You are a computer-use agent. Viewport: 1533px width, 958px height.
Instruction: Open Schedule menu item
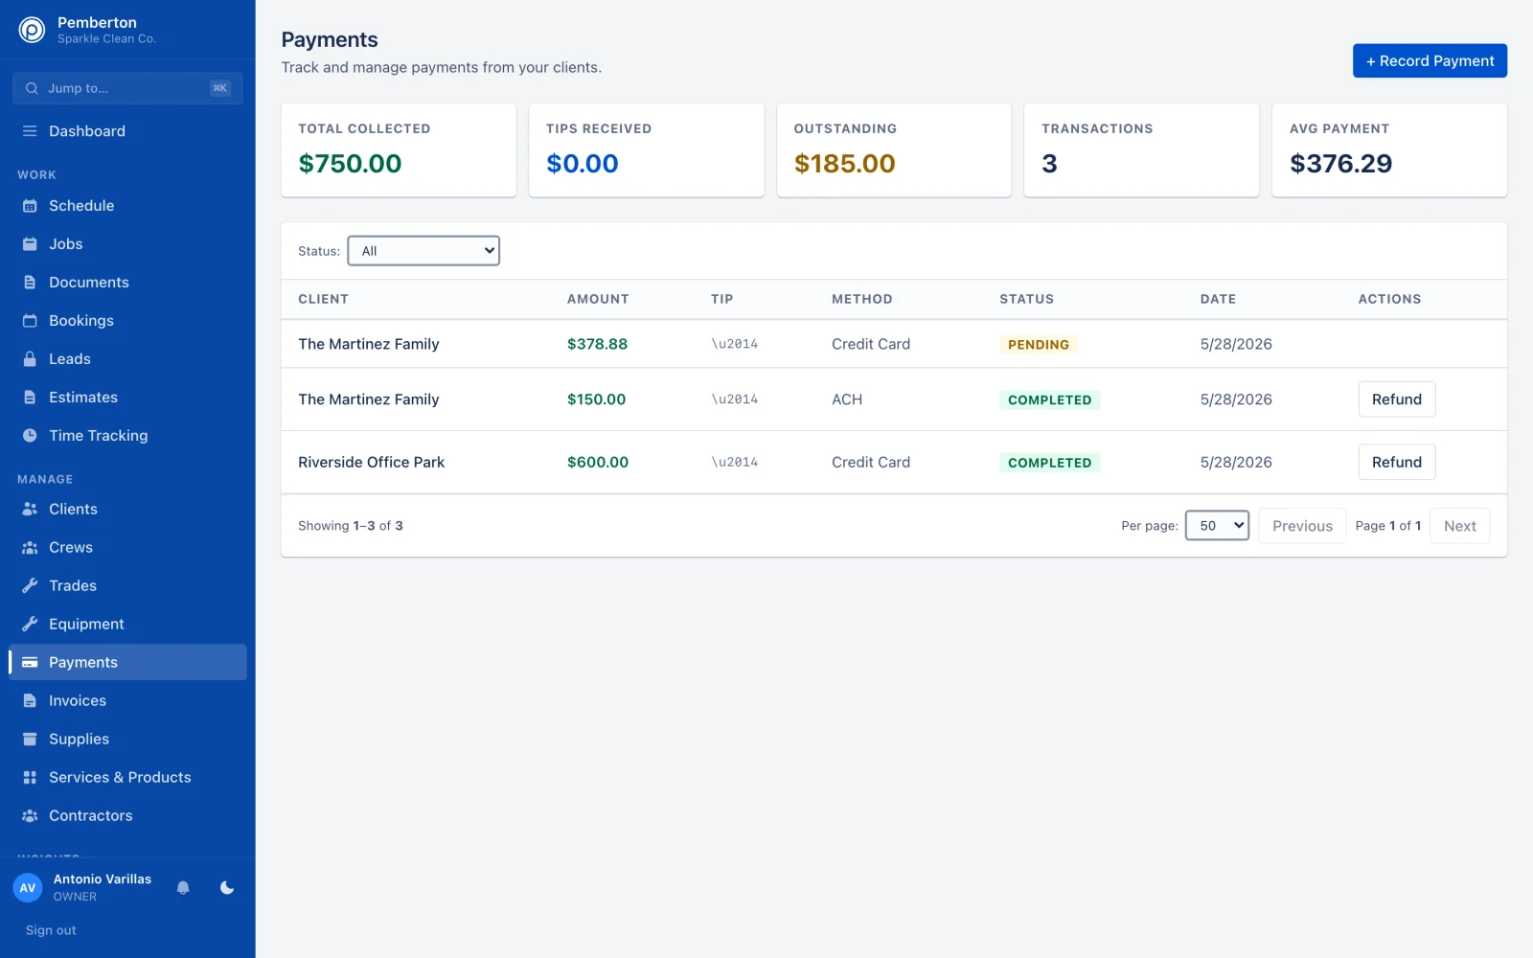pyautogui.click(x=127, y=206)
